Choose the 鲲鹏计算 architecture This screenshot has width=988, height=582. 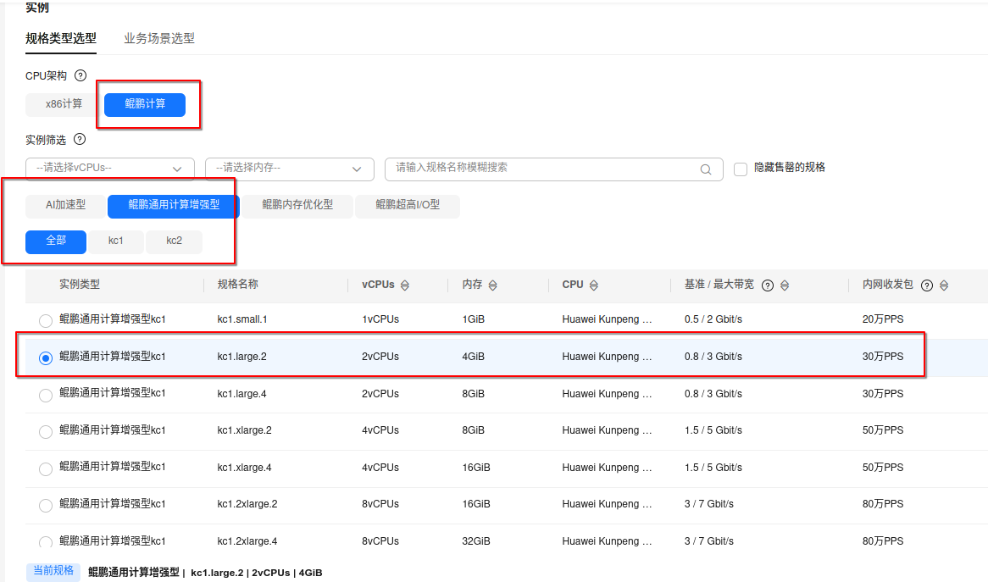[145, 104]
